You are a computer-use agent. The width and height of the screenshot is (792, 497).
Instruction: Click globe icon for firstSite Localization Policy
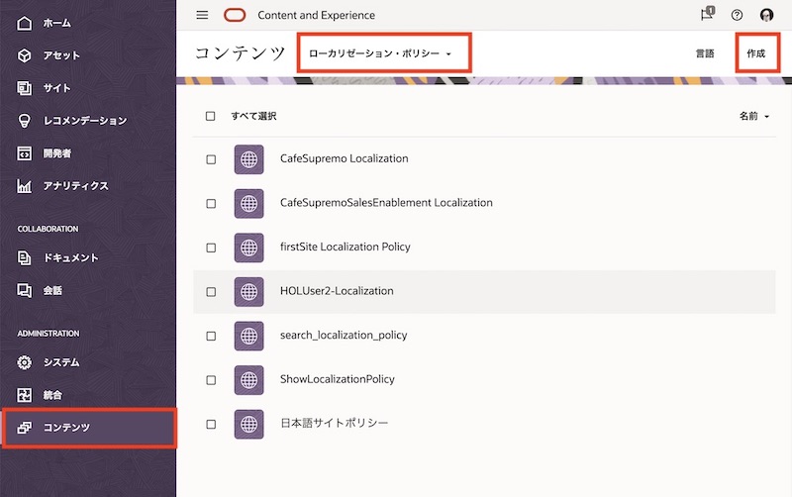(x=249, y=248)
